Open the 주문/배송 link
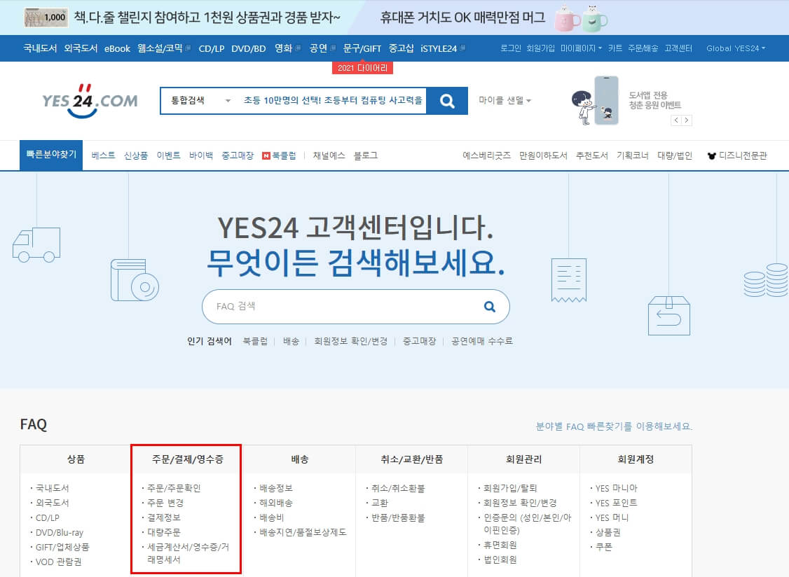The width and height of the screenshot is (789, 577). coord(643,48)
